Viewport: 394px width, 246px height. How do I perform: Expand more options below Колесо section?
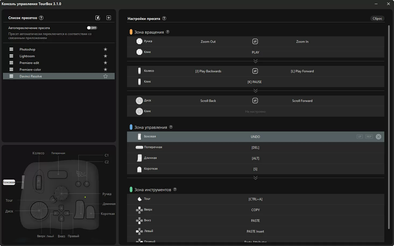(x=255, y=91)
